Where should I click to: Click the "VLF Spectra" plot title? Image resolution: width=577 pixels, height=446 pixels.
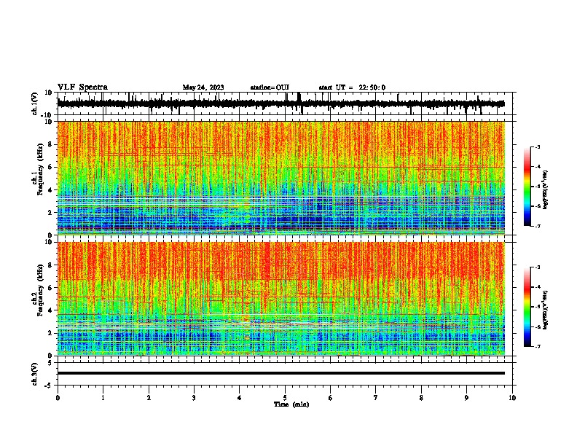click(82, 87)
